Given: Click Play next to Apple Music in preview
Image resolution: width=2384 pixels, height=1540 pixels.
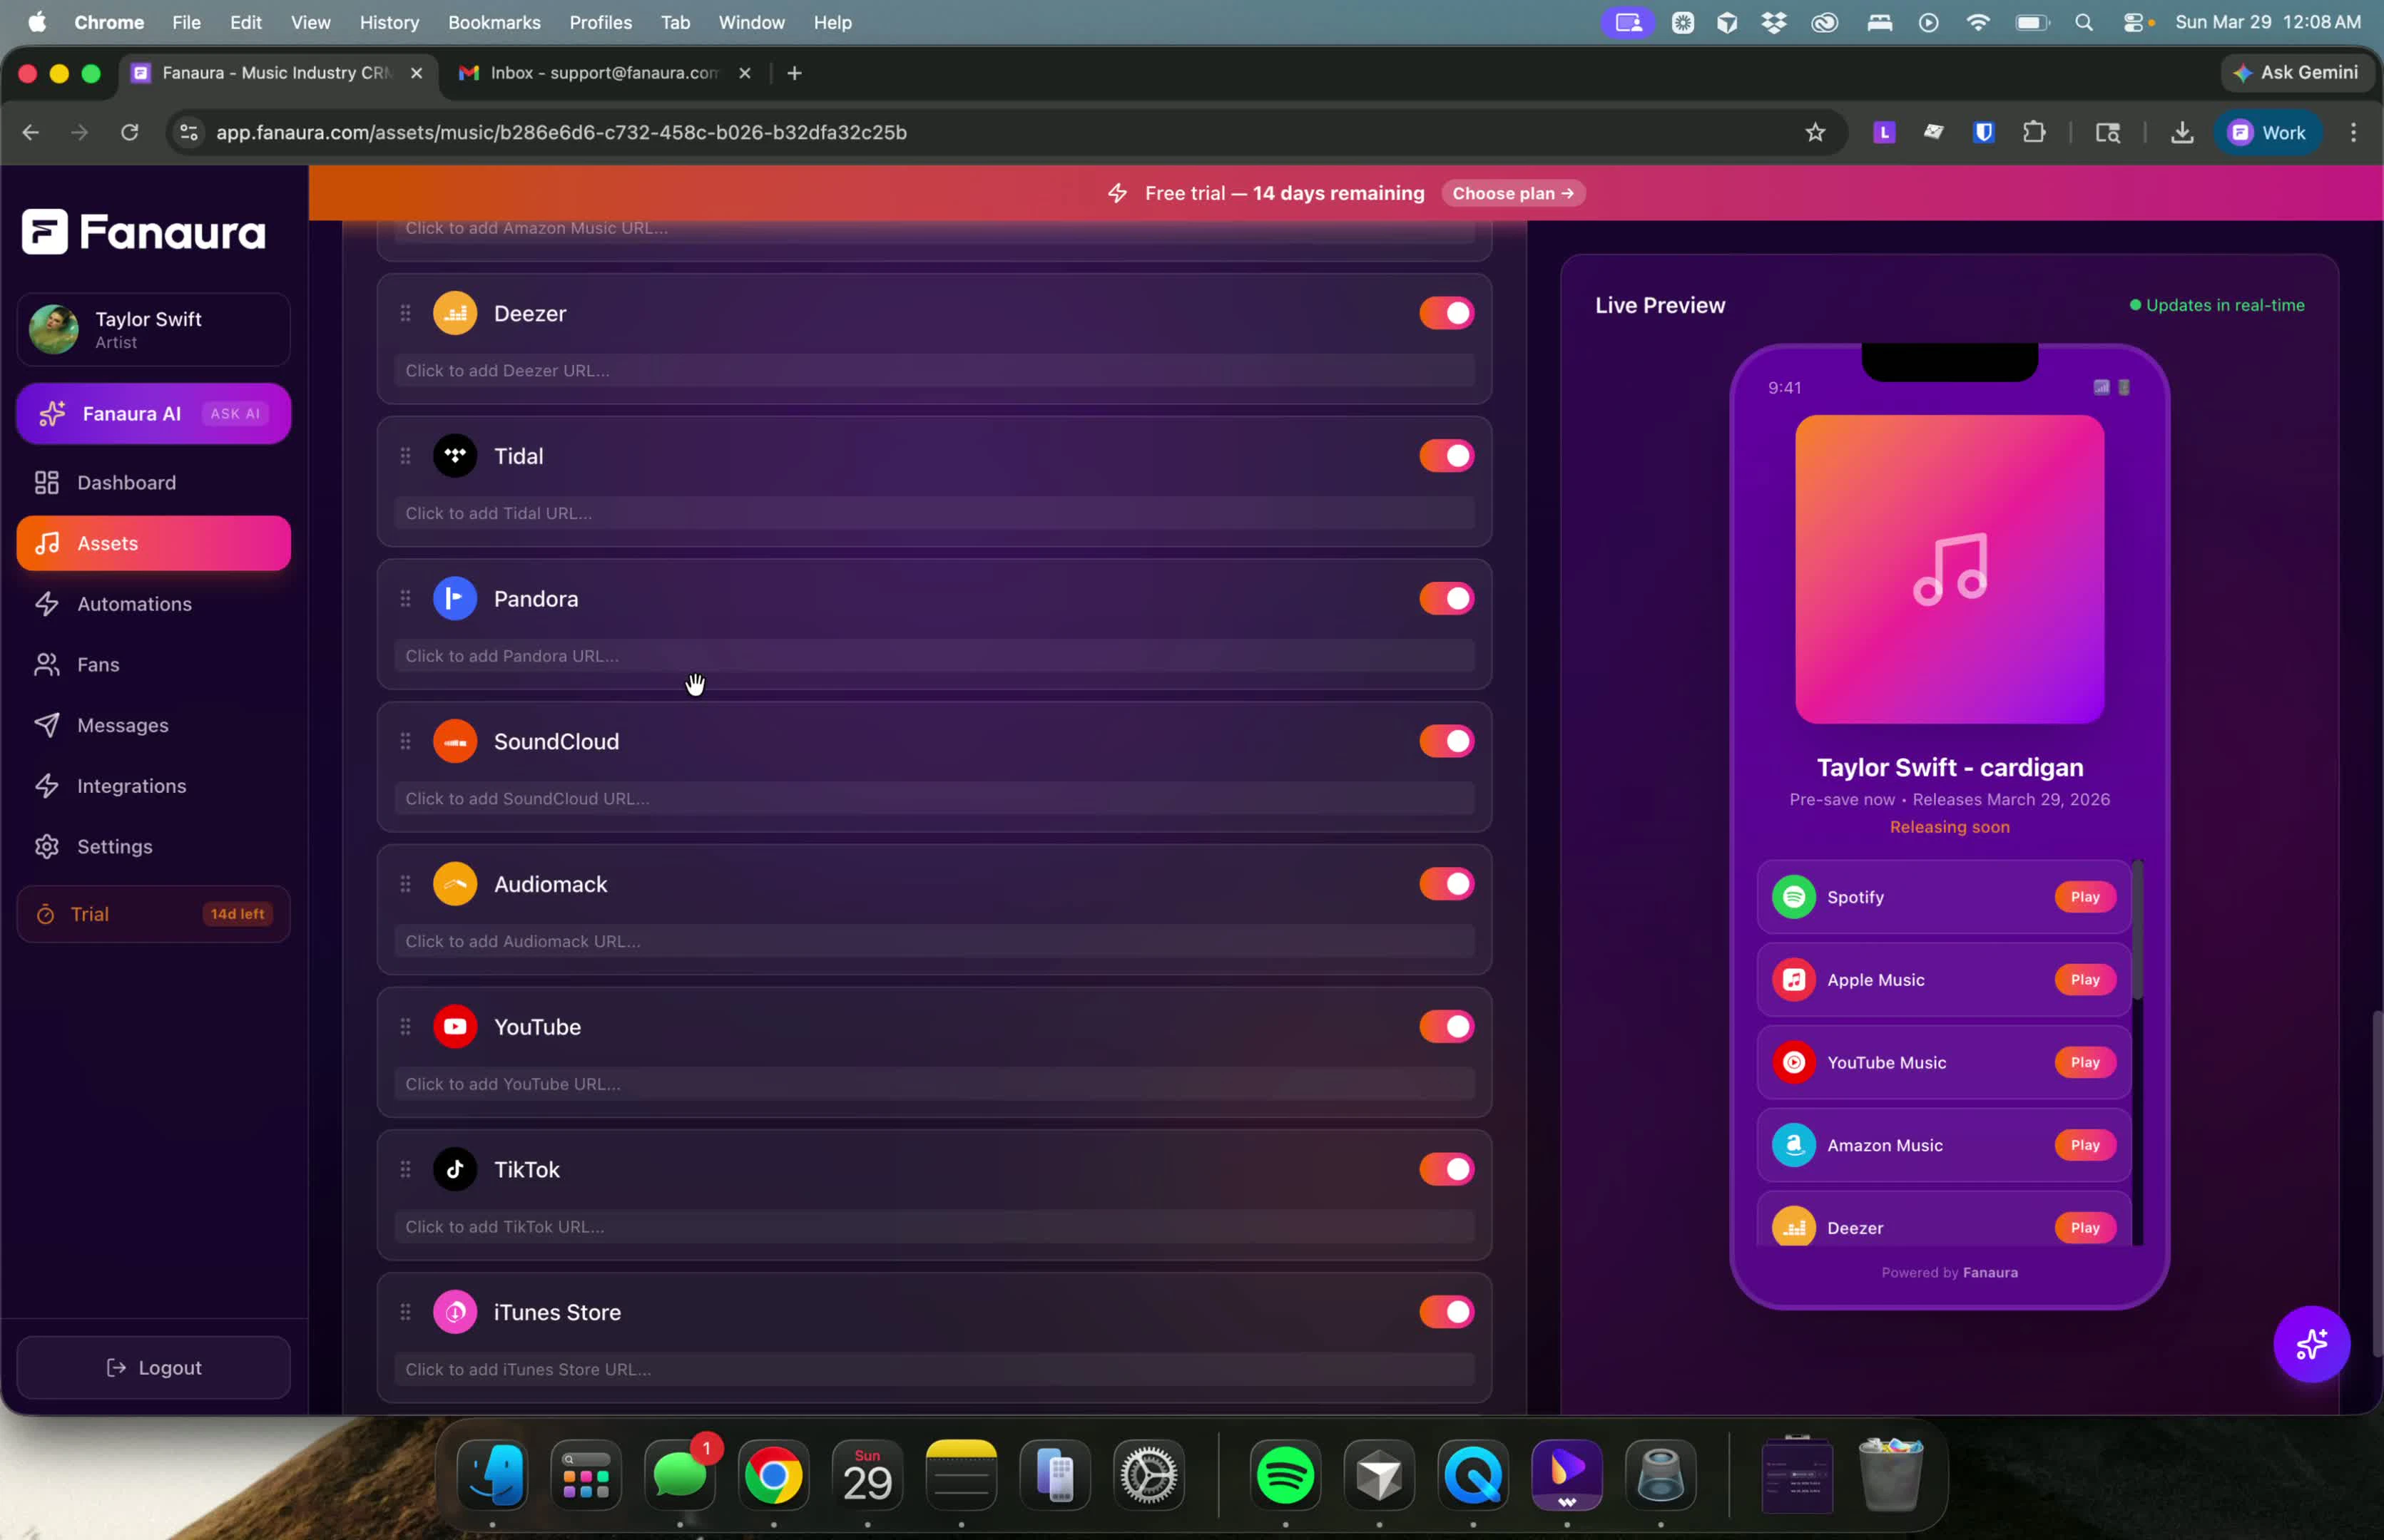Looking at the screenshot, I should 2085,980.
